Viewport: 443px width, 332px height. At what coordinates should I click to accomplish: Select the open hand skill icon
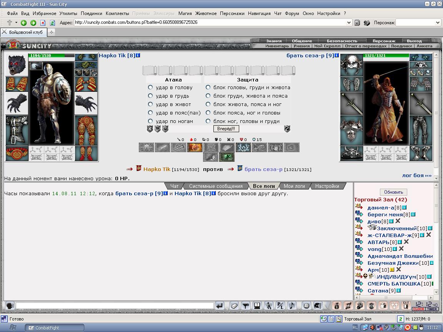(275, 148)
